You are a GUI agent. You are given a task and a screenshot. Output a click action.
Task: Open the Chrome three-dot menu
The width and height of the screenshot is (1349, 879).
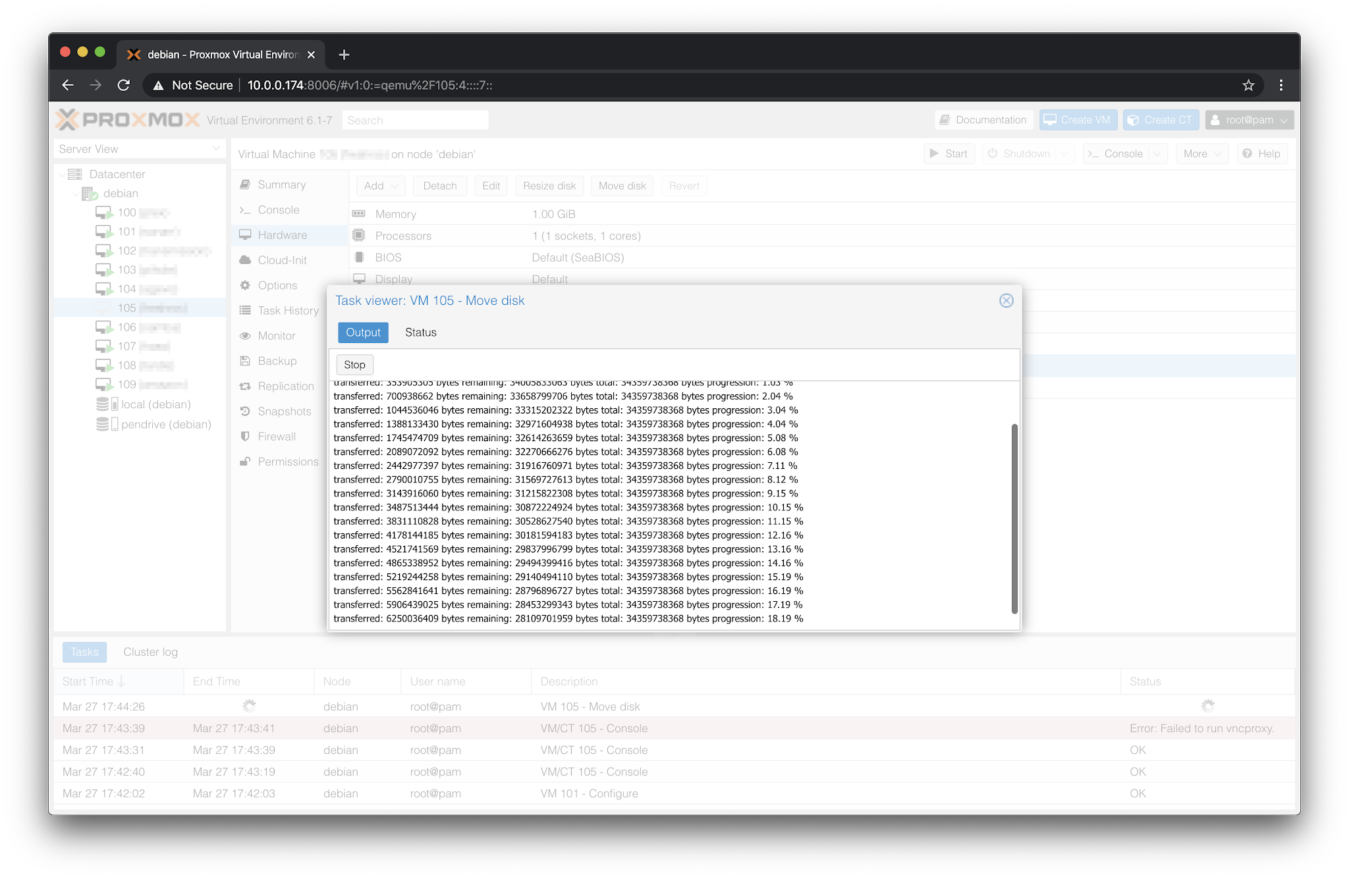click(x=1281, y=85)
